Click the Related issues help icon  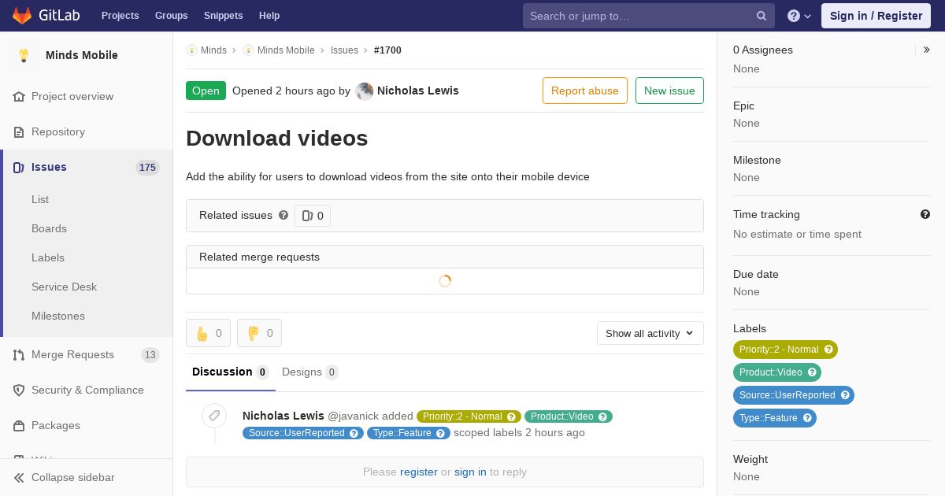pos(283,215)
